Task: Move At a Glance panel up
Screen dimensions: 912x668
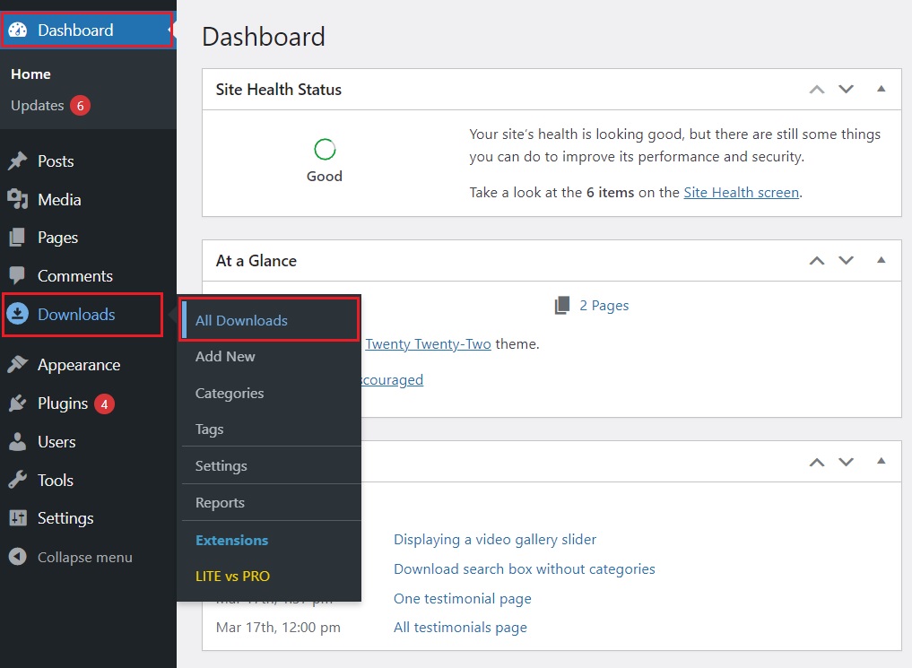Action: coord(817,260)
